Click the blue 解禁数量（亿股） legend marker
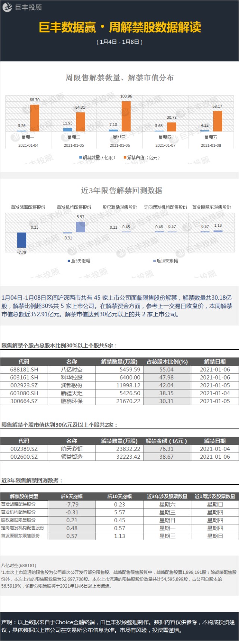 pos(80,158)
